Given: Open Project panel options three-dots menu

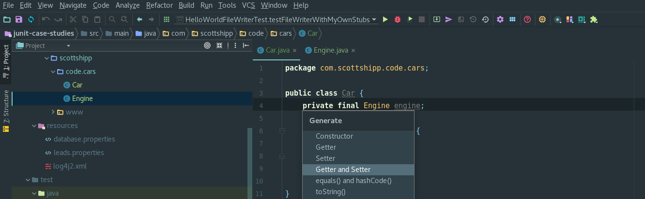Looking at the screenshot, I should pos(235,45).
